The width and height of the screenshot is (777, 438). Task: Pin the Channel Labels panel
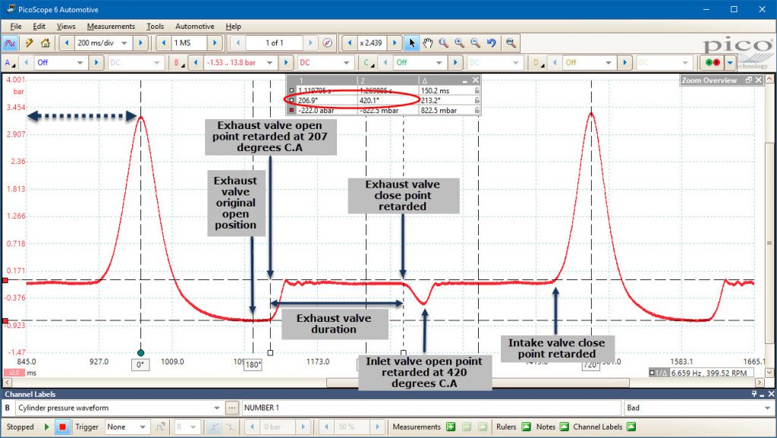click(754, 394)
